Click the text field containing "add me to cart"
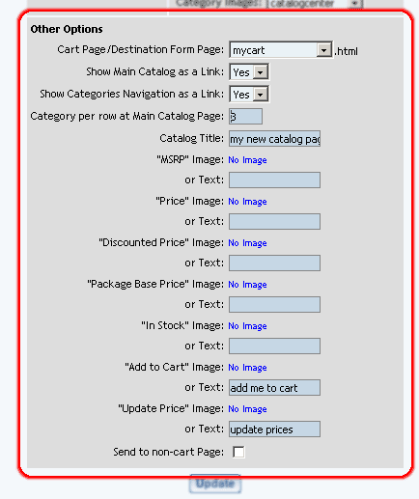 click(x=274, y=387)
